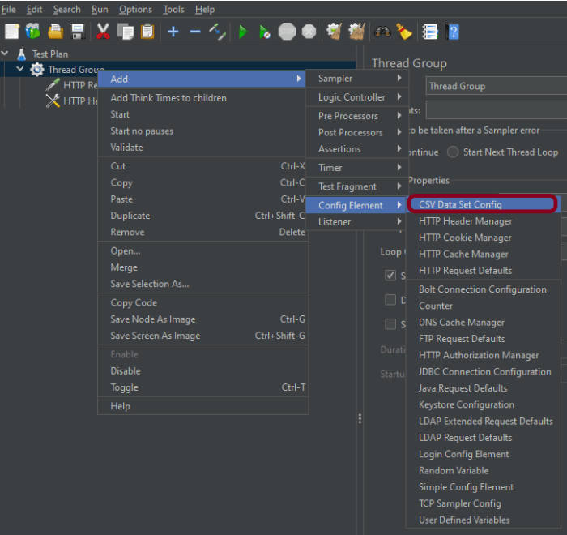This screenshot has width=567, height=535.
Task: Open the Templates icon in toolbar
Action: point(33,32)
